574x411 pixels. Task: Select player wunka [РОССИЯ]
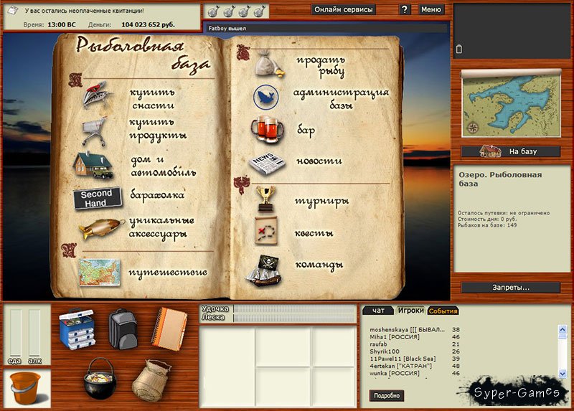pyautogui.click(x=415, y=373)
